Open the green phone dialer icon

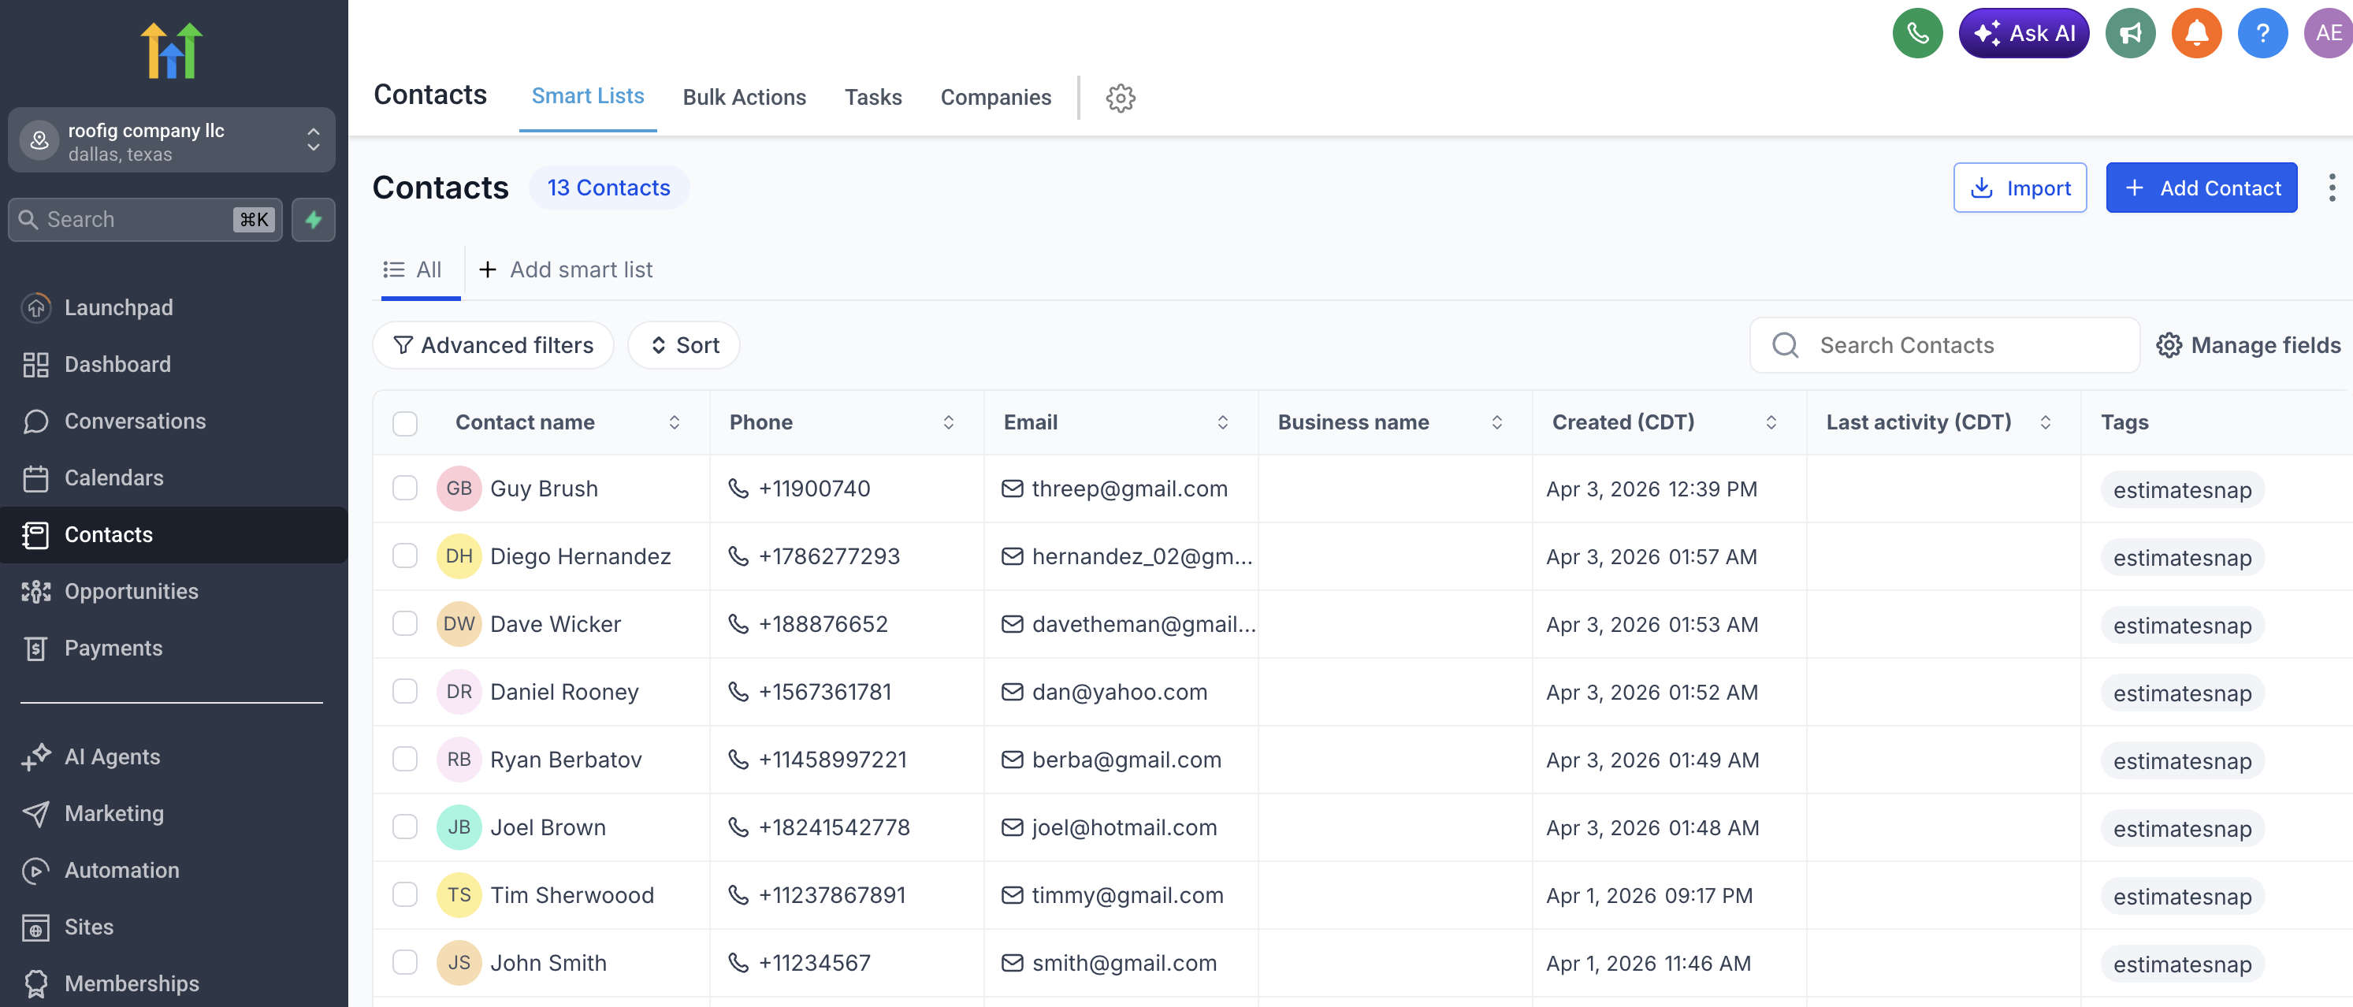1917,33
